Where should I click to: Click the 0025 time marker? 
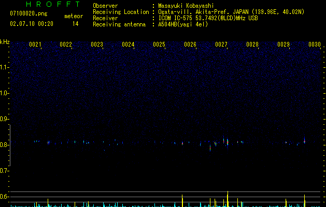(159, 45)
